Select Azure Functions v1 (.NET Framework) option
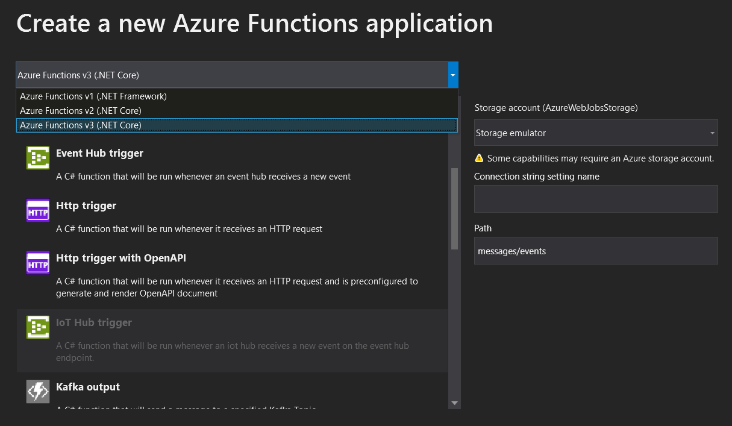732x426 pixels. 93,96
